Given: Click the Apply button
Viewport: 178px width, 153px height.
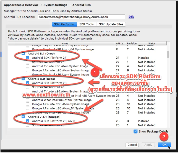Looking at the screenshot, I should [148, 145].
